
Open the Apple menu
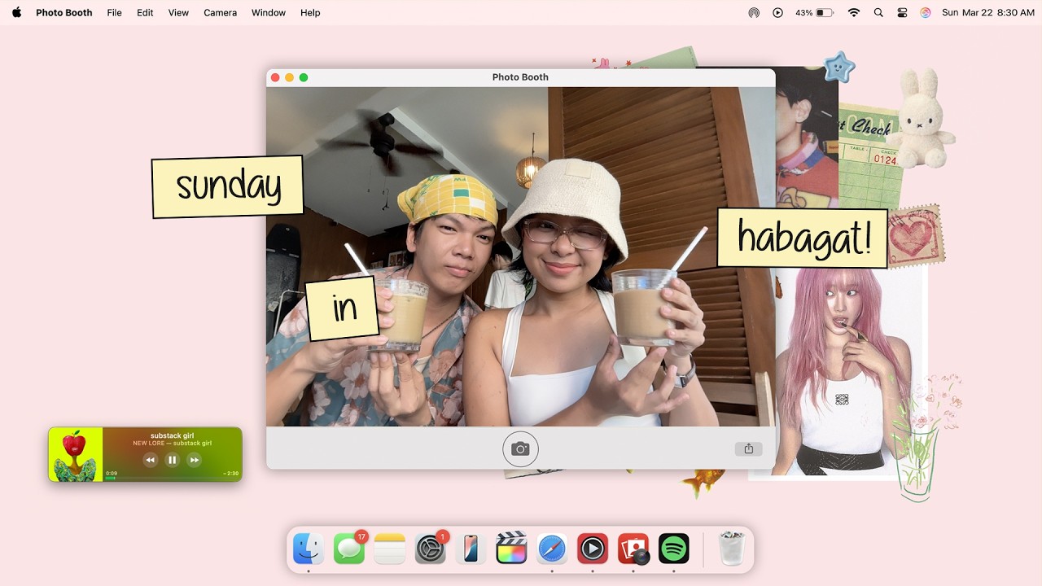click(x=16, y=12)
